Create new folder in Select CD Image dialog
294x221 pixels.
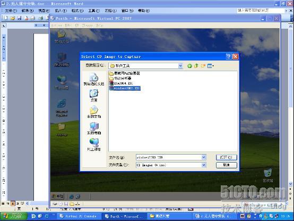coord(203,66)
